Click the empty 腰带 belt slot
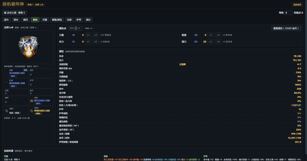The image size is (307, 161). point(16,101)
